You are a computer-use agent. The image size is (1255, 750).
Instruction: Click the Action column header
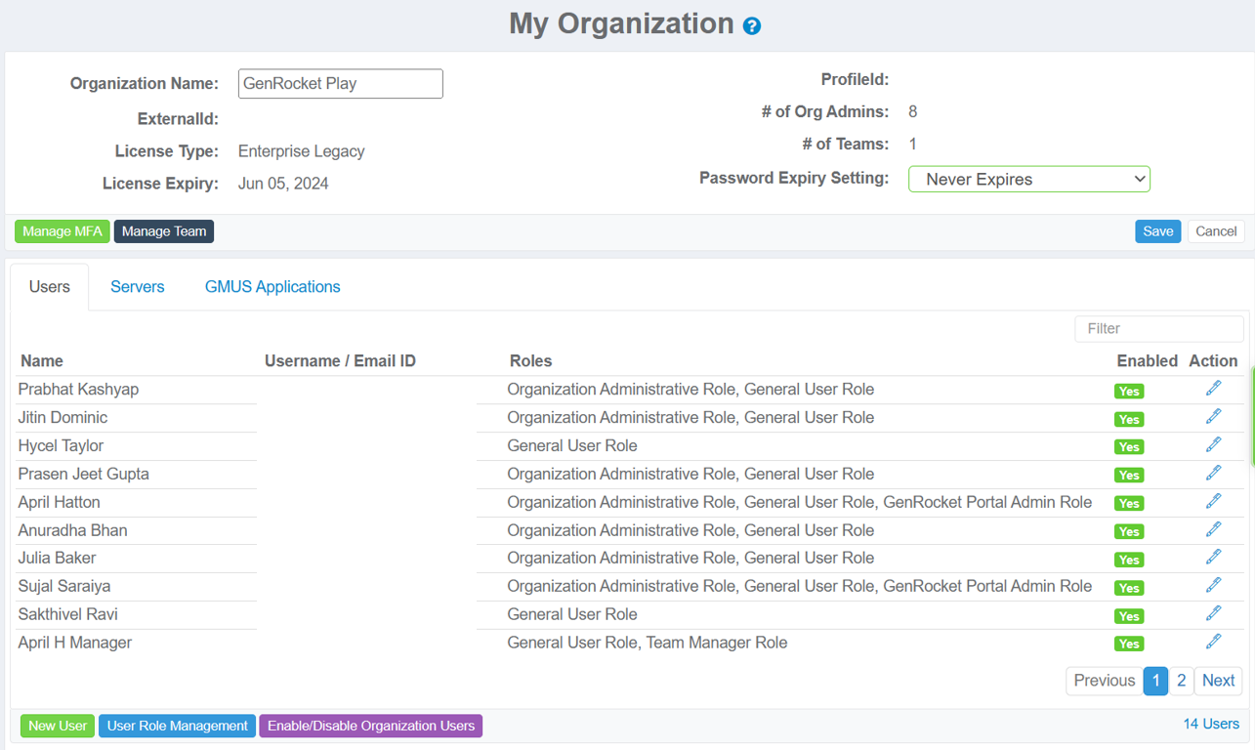(x=1213, y=361)
